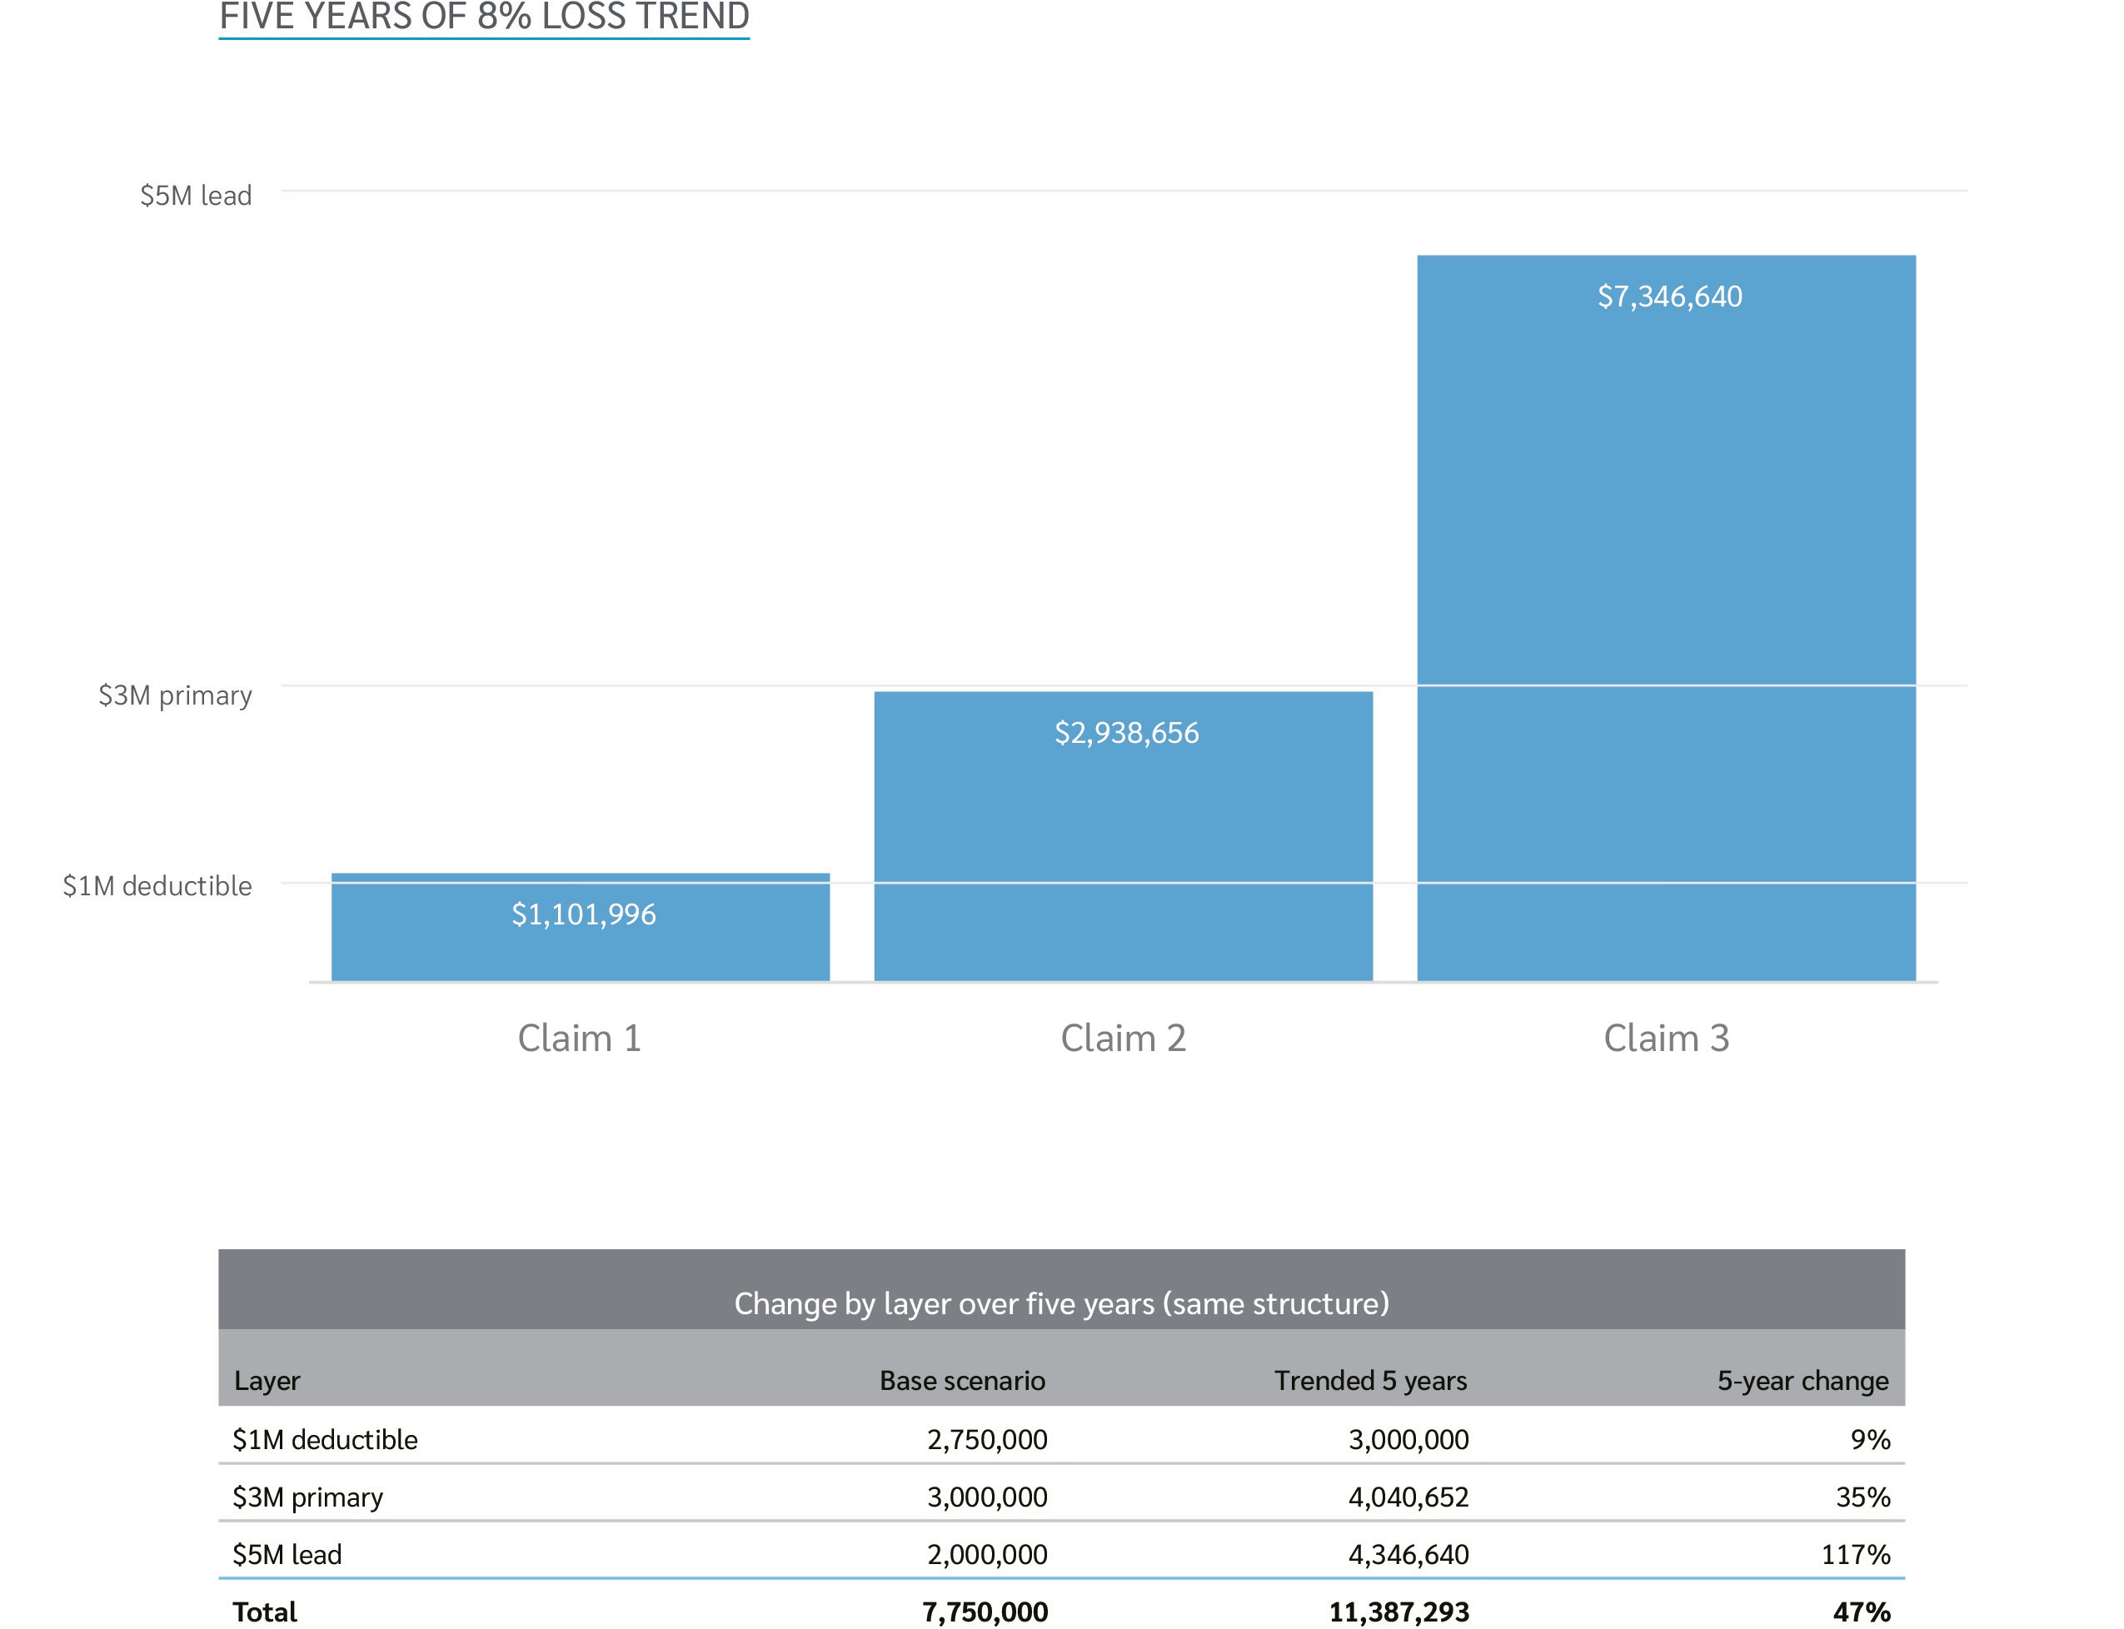Click the Claim 3 category label
Image resolution: width=2124 pixels, height=1629 pixels.
pos(1665,1039)
